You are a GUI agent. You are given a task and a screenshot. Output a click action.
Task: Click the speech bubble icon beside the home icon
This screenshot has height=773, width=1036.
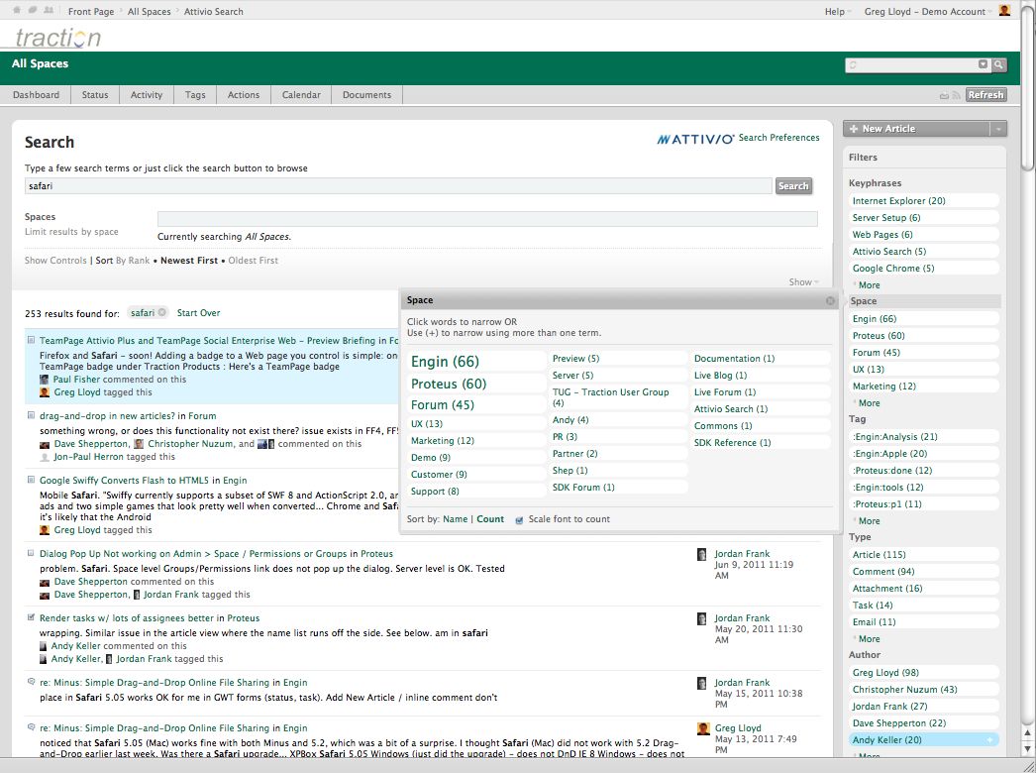click(33, 11)
